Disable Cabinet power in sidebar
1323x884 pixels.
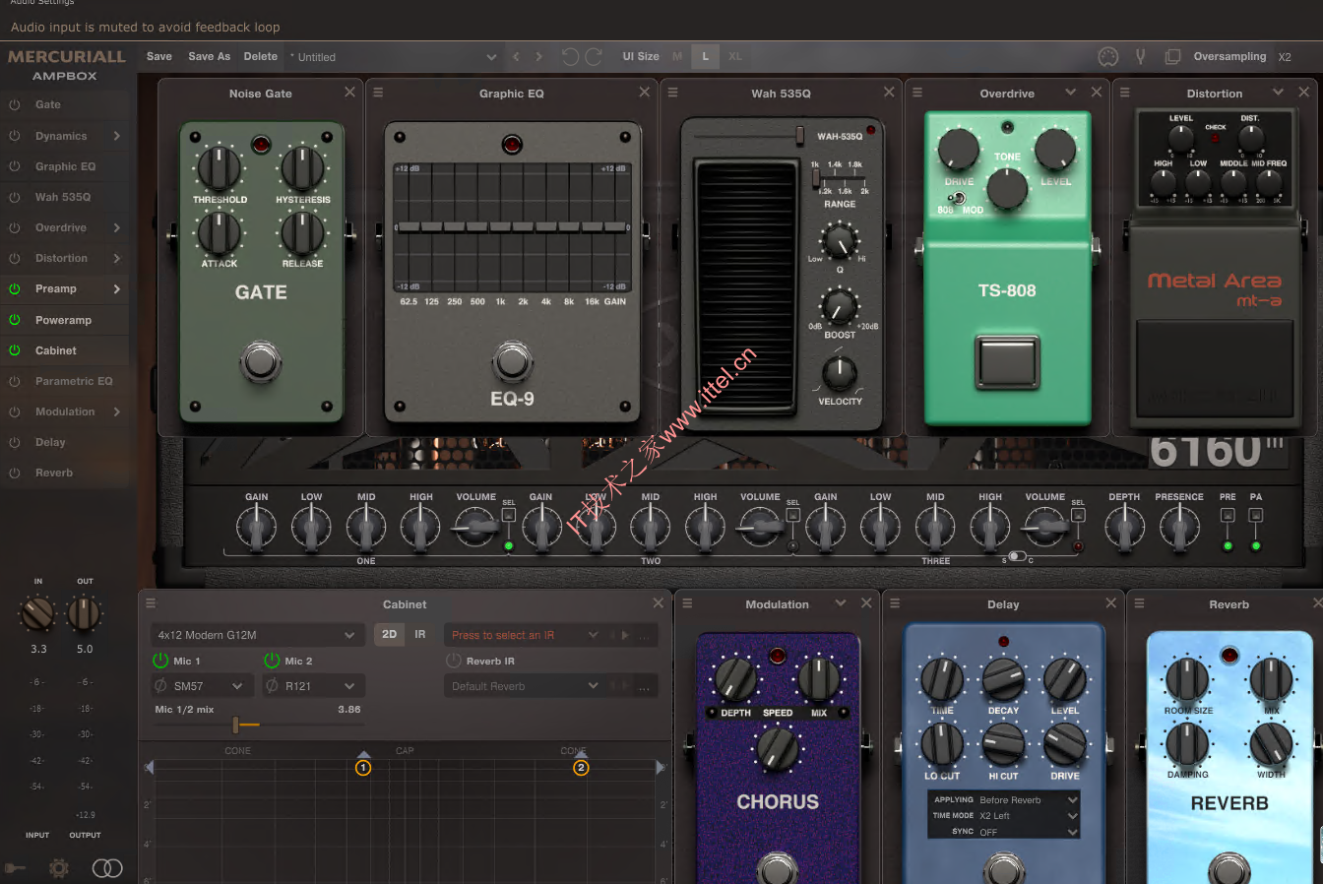(15, 350)
